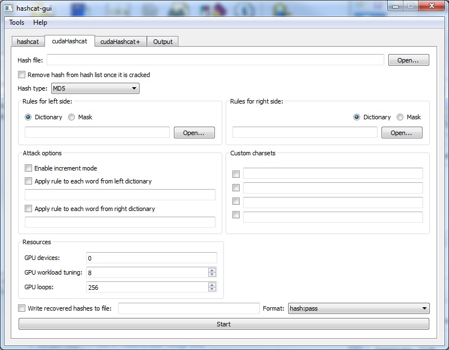Select Mask for the left side rules
449x350 pixels.
[x=71, y=117]
